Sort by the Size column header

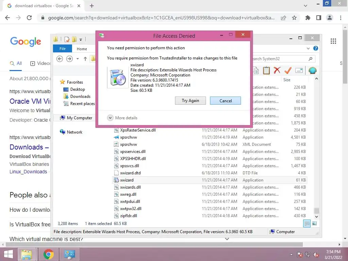click(x=286, y=80)
